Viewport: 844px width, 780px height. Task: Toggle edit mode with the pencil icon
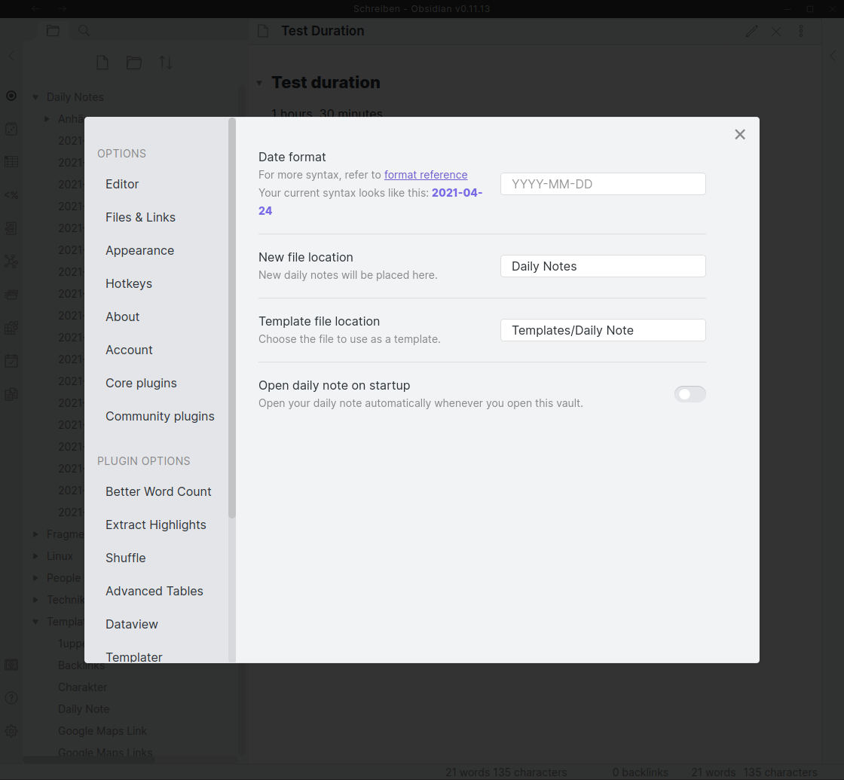751,31
